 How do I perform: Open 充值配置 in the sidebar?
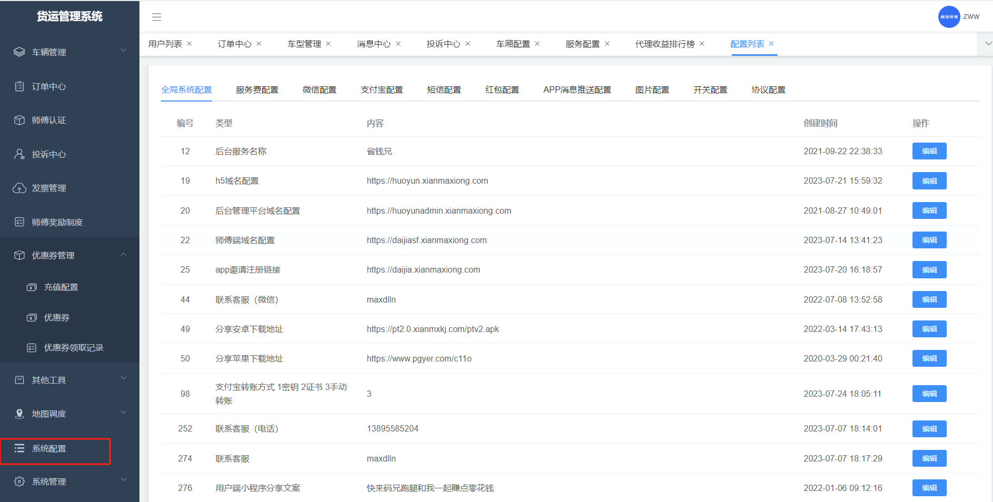point(61,287)
